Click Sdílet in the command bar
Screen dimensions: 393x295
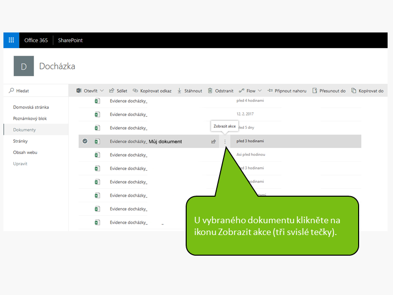click(118, 91)
